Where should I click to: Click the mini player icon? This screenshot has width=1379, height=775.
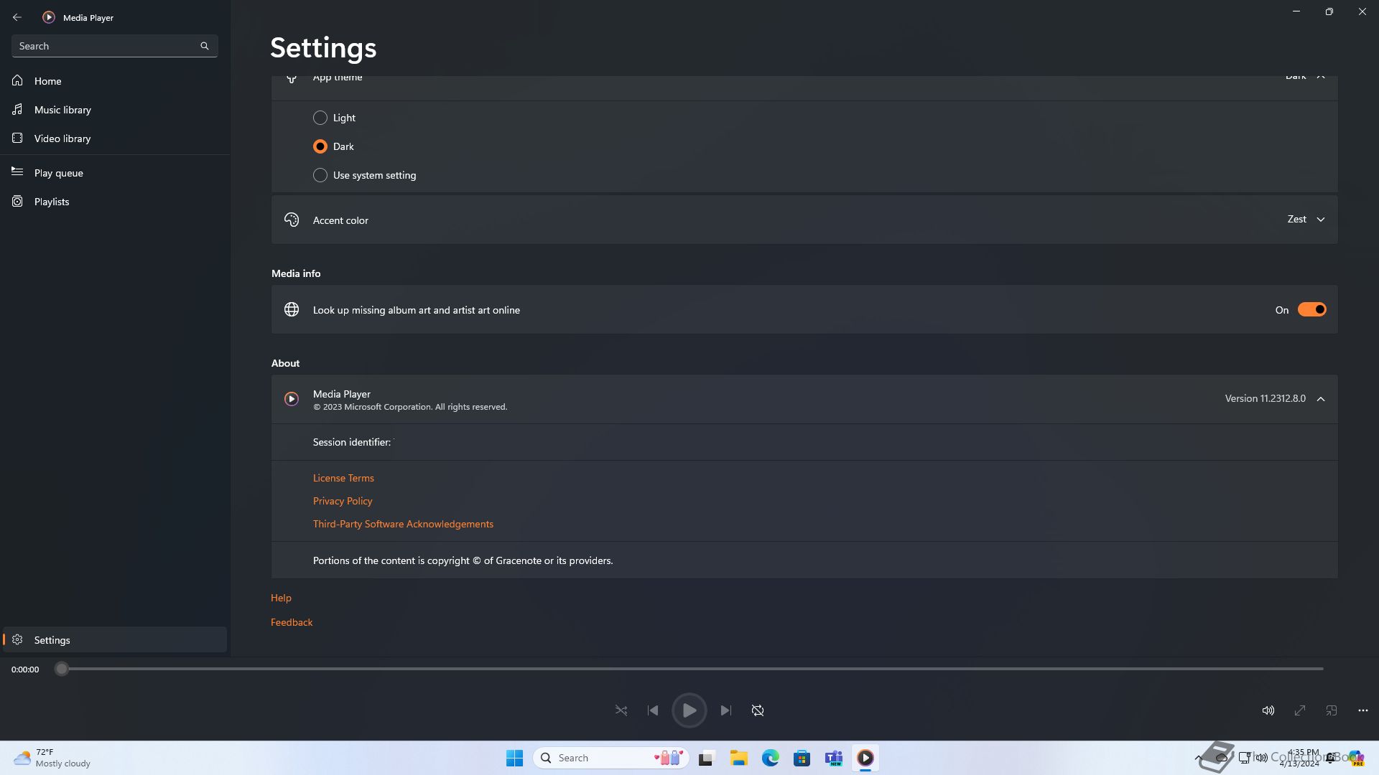click(x=1332, y=710)
